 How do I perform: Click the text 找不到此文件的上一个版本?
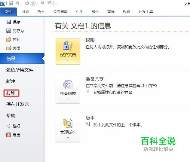click(118, 125)
